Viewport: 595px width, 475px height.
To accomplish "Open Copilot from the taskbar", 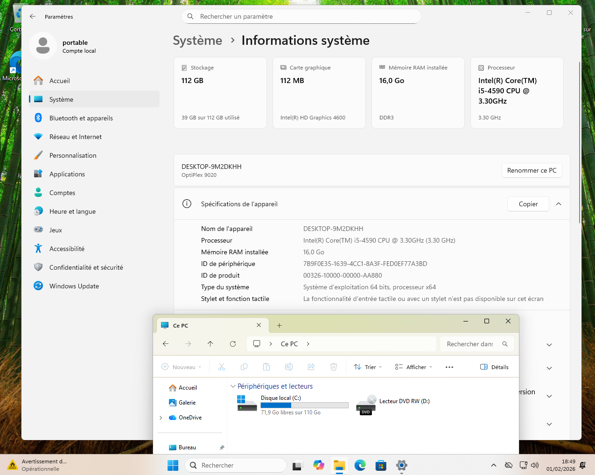I will point(319,465).
